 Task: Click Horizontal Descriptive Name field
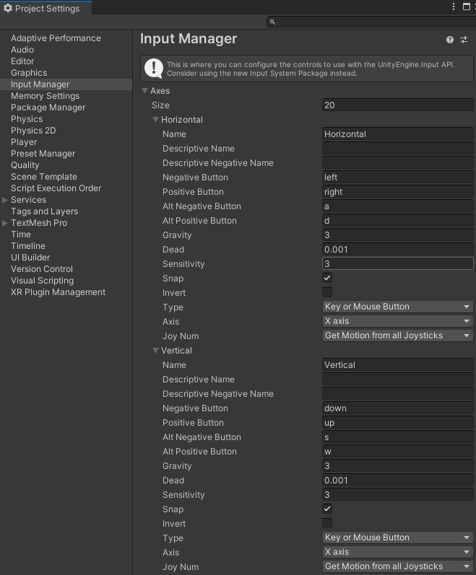[x=397, y=149]
